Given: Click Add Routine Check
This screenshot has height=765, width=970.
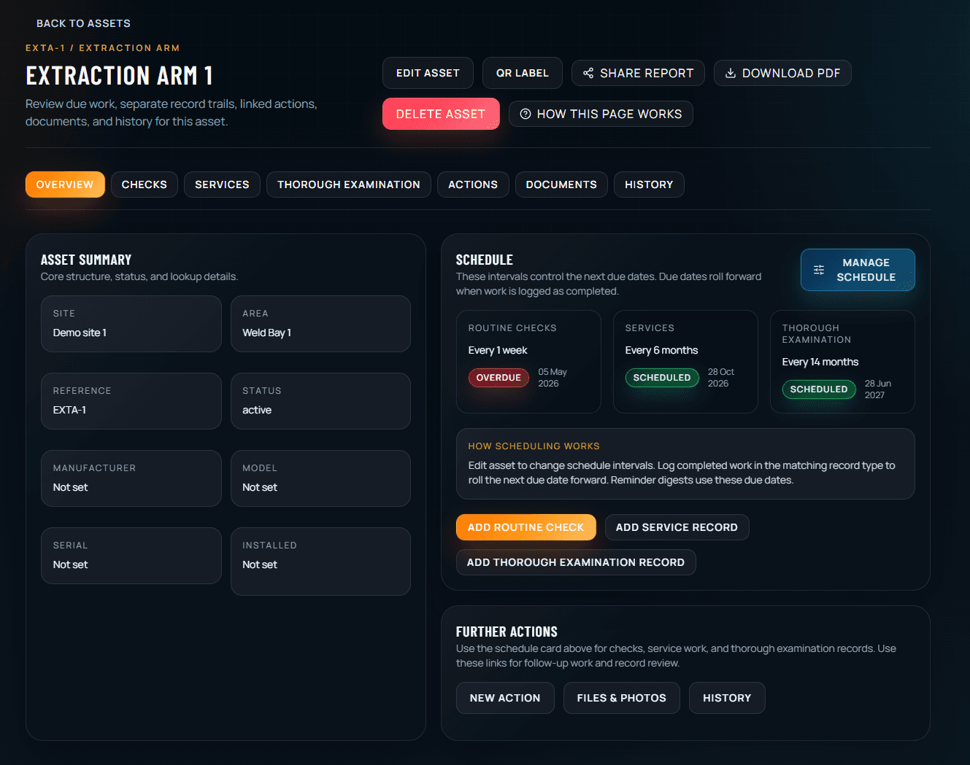Looking at the screenshot, I should click(526, 527).
